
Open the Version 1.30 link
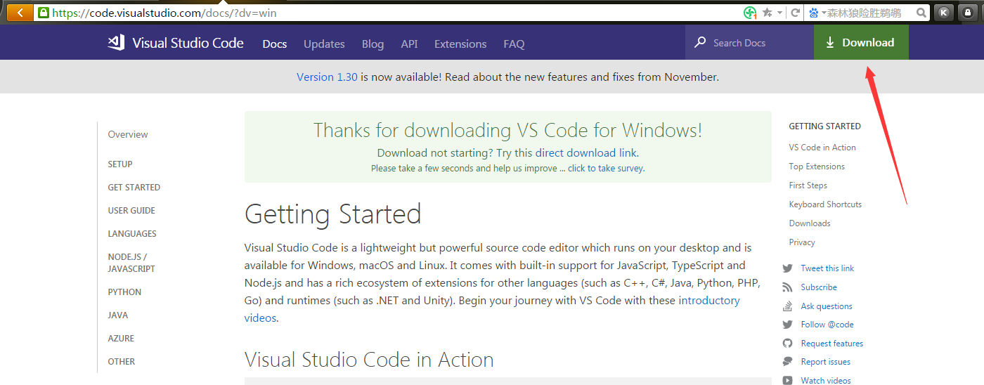click(x=327, y=77)
